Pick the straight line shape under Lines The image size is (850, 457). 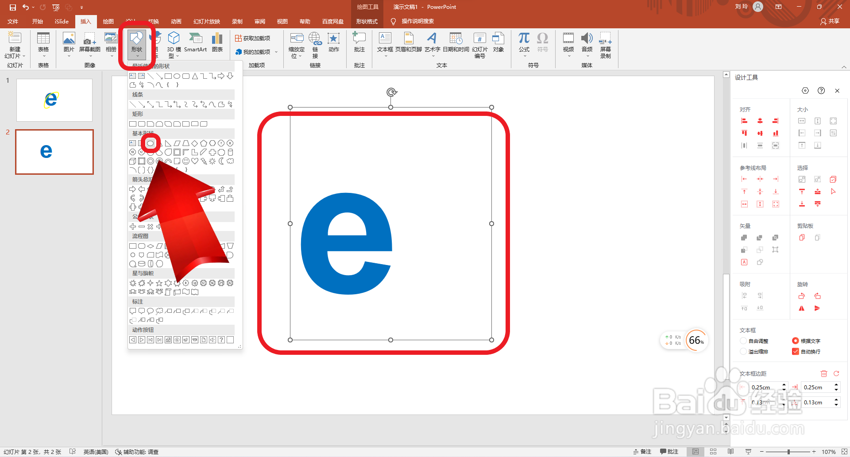pos(133,104)
